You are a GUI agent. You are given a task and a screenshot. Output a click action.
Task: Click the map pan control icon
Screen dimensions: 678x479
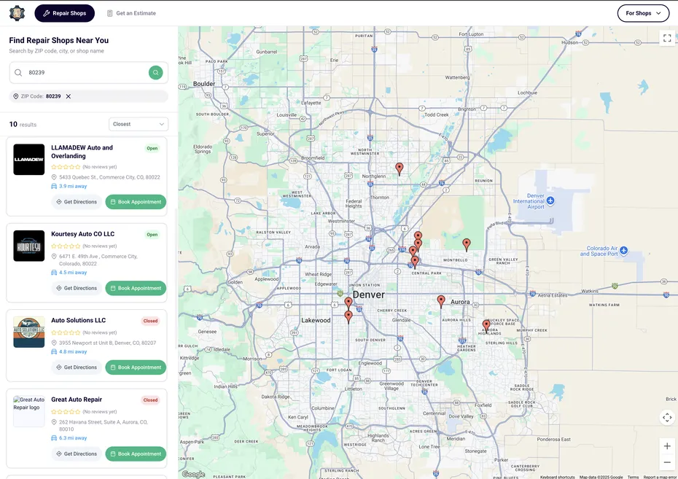pyautogui.click(x=666, y=416)
